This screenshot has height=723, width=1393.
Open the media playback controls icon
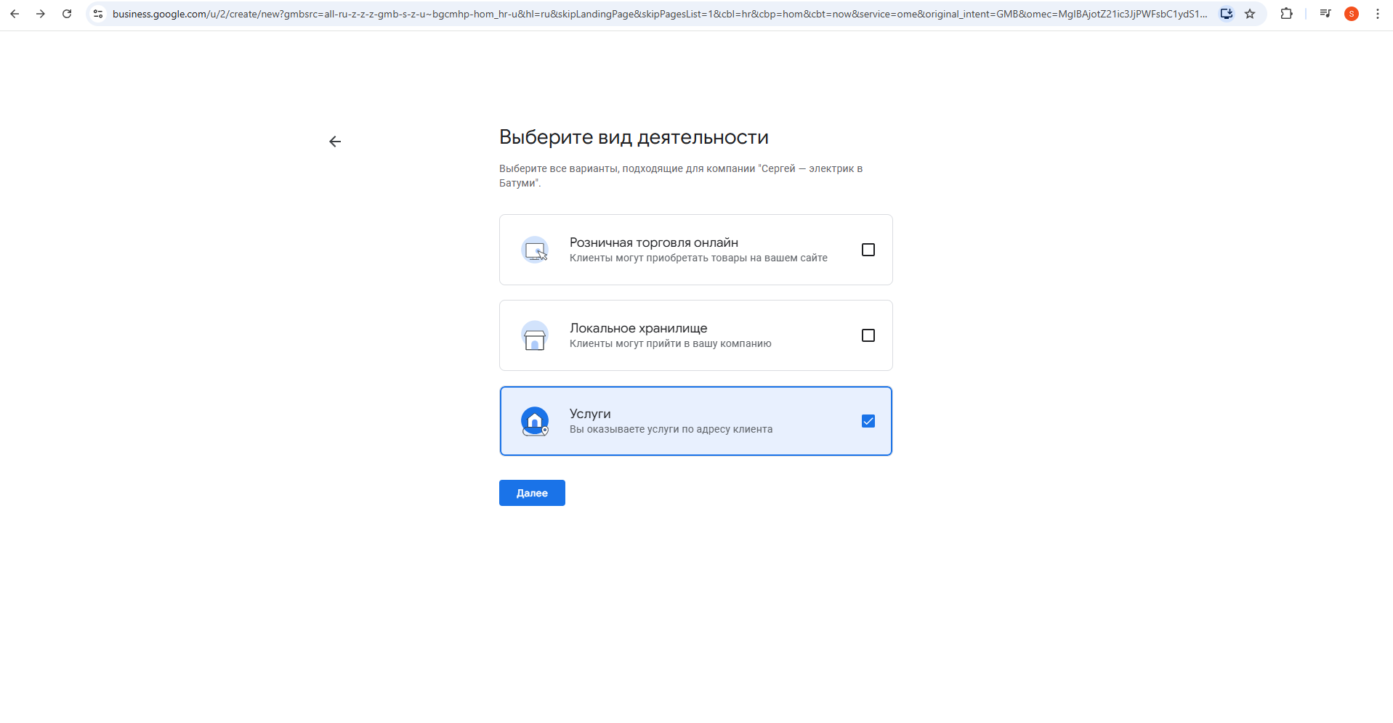[1325, 14]
